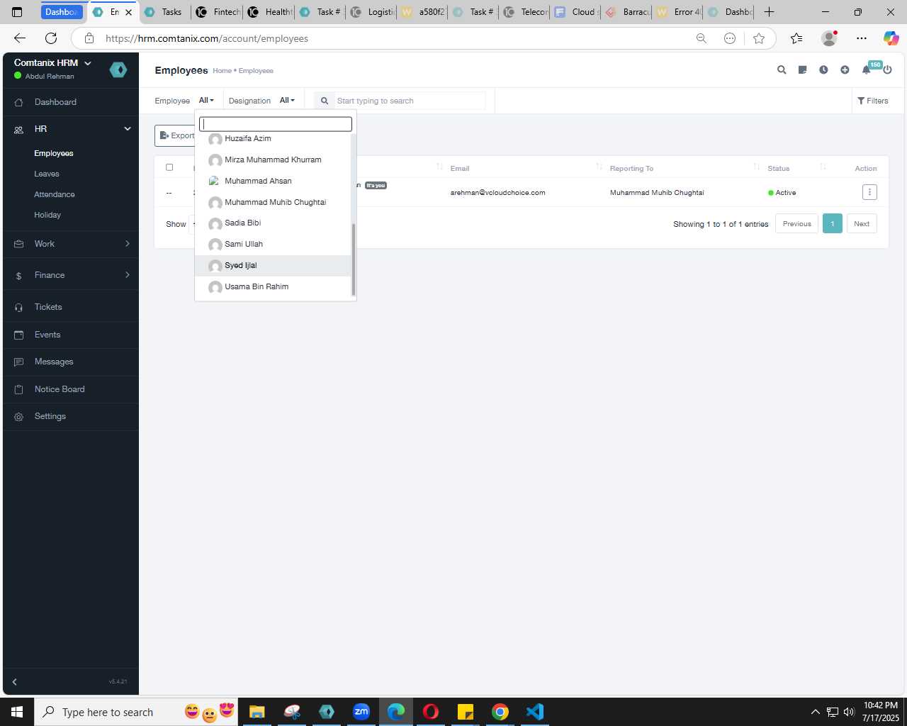Open the Comtanix HRM workspace dropdown
The height and width of the screenshot is (726, 907).
(53, 63)
